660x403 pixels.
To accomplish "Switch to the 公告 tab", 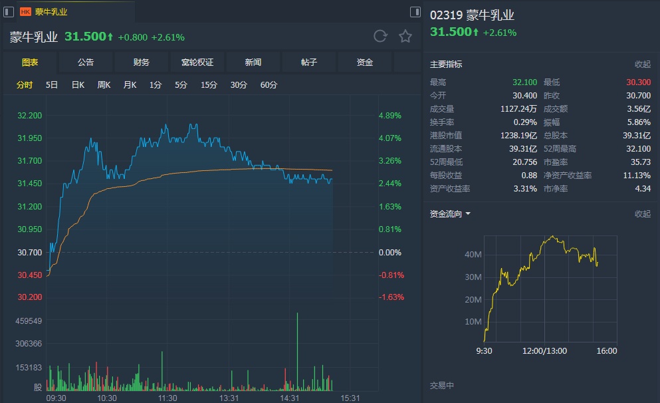I will [x=86, y=63].
